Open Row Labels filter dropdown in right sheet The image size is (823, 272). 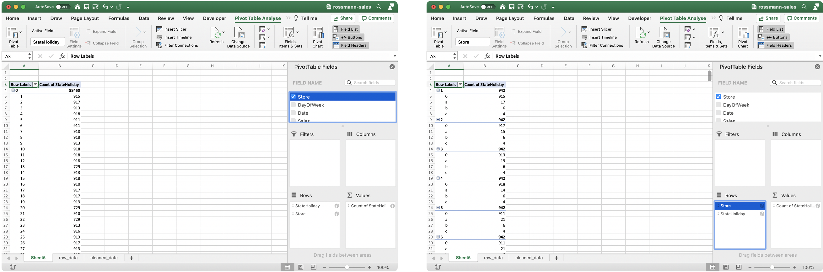[x=460, y=85]
